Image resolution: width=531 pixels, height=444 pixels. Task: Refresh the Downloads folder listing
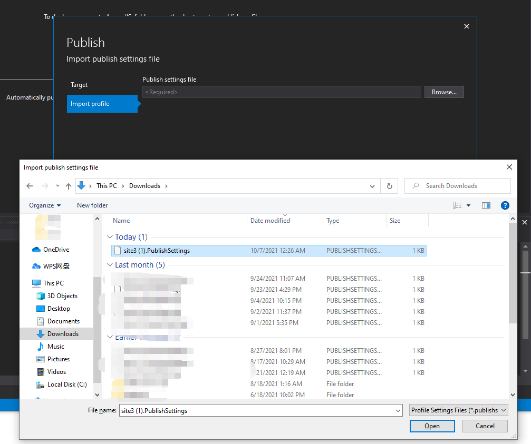389,185
